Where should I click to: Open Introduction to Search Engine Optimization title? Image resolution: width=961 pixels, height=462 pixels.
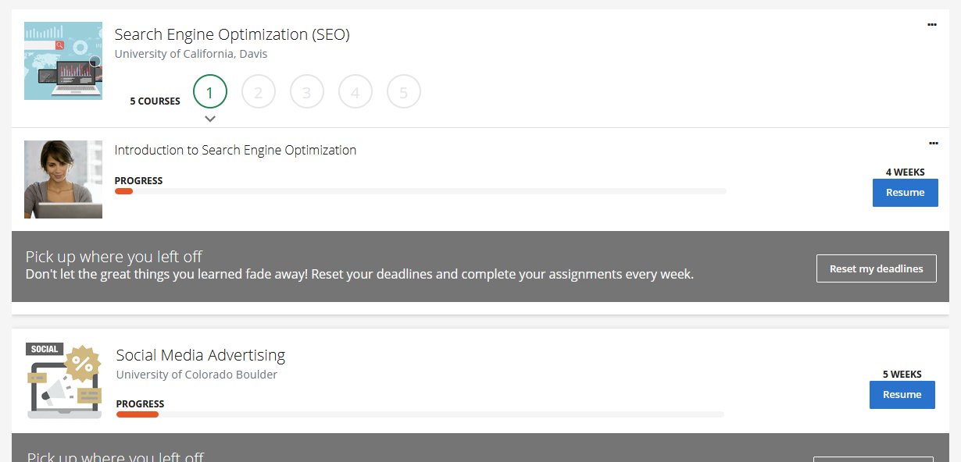235,150
